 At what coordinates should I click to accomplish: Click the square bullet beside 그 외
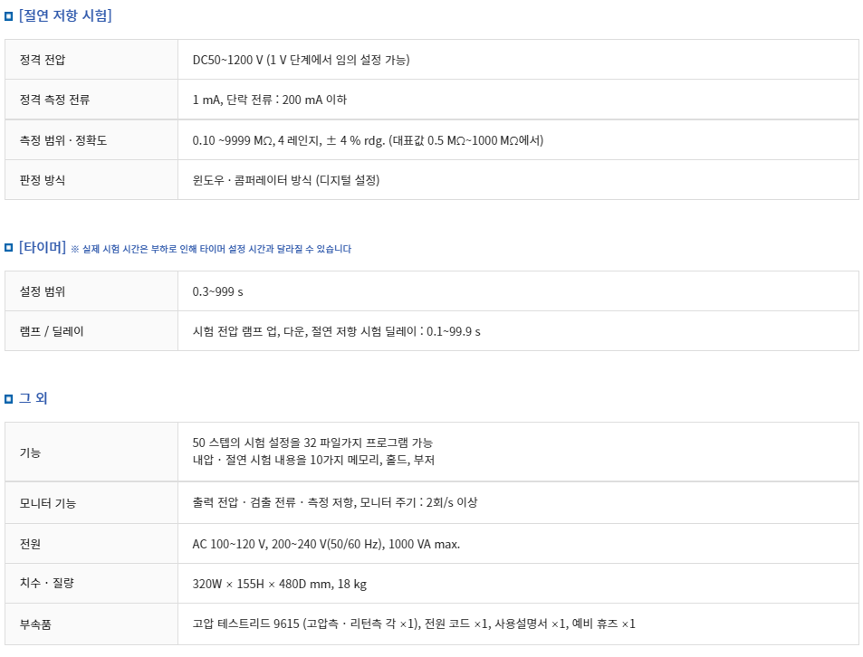pos(8,399)
